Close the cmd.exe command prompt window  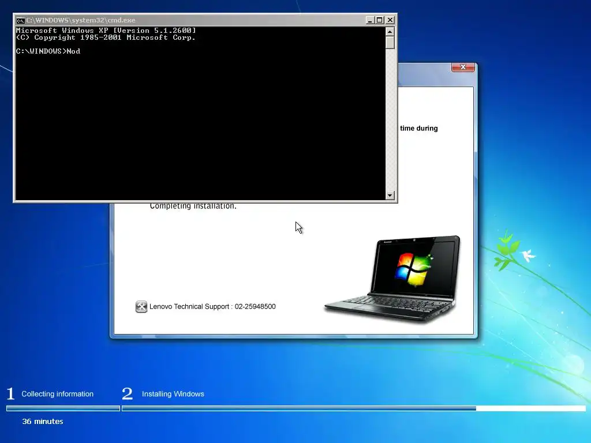point(390,20)
